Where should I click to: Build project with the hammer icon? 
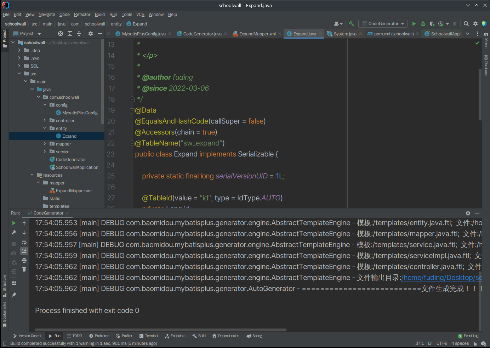click(351, 24)
